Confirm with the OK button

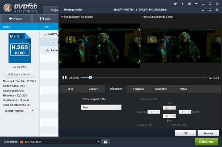point(185,133)
